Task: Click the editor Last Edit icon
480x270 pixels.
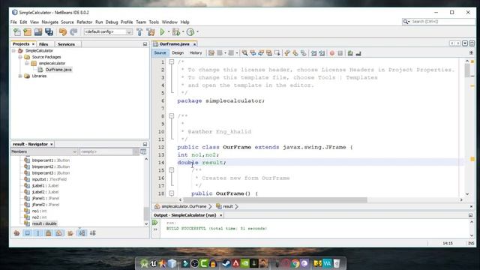Action: 211,53
